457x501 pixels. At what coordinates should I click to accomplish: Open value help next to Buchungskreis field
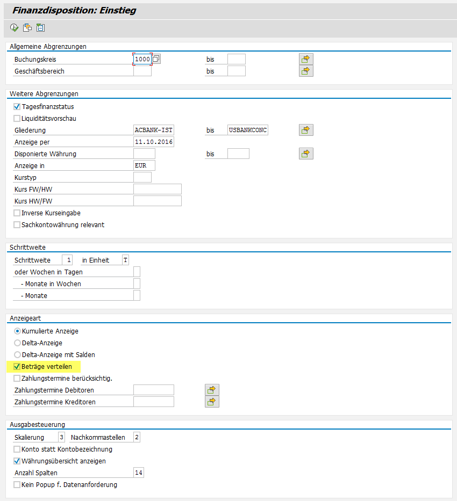pyautogui.click(x=156, y=59)
